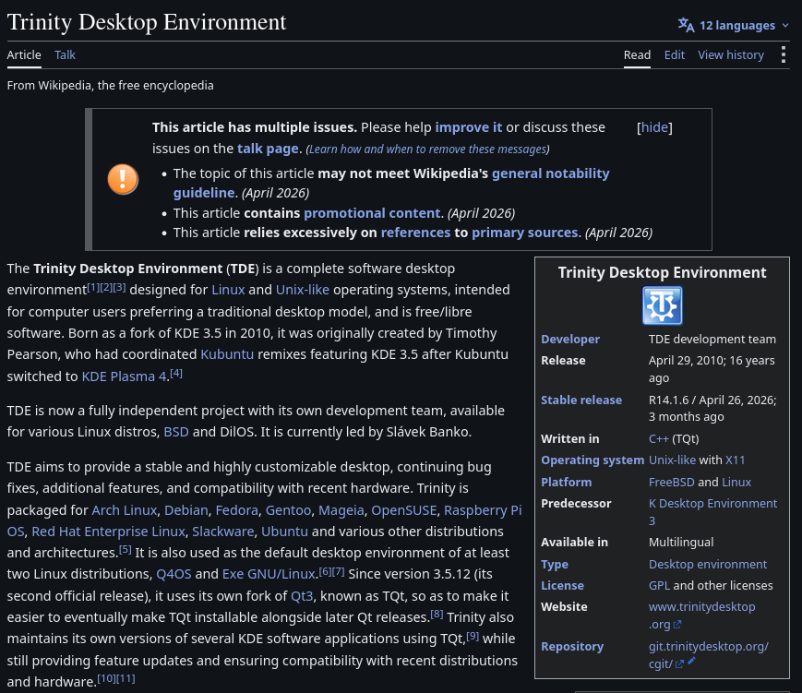802x693 pixels.
Task: Follow the Q4OS distribution link
Action: (x=174, y=574)
